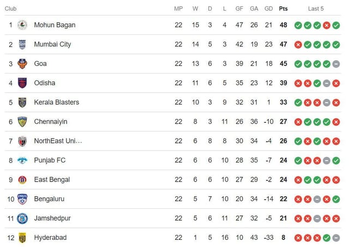The image size is (349, 247).
Task: Click the Jamshedpur club logo
Action: [x=22, y=218]
